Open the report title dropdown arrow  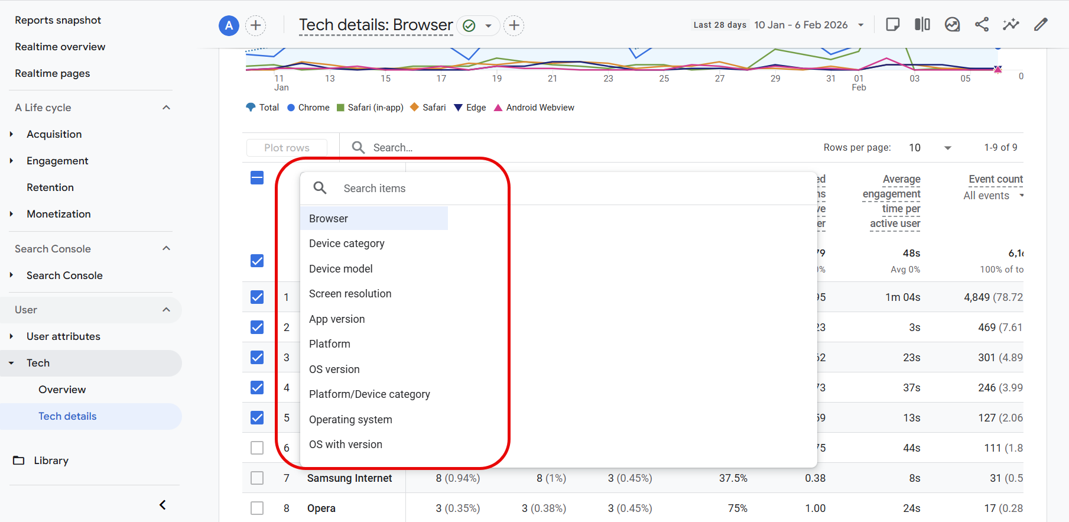[x=489, y=26]
